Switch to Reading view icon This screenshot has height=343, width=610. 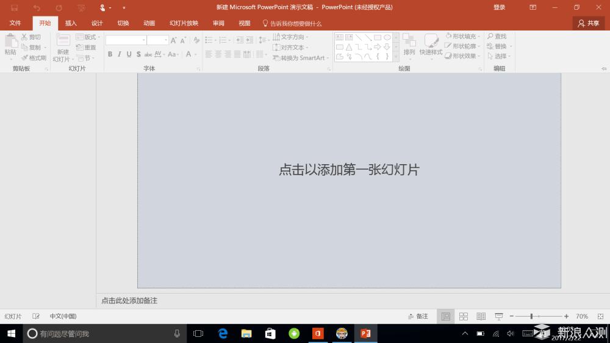pyautogui.click(x=481, y=317)
